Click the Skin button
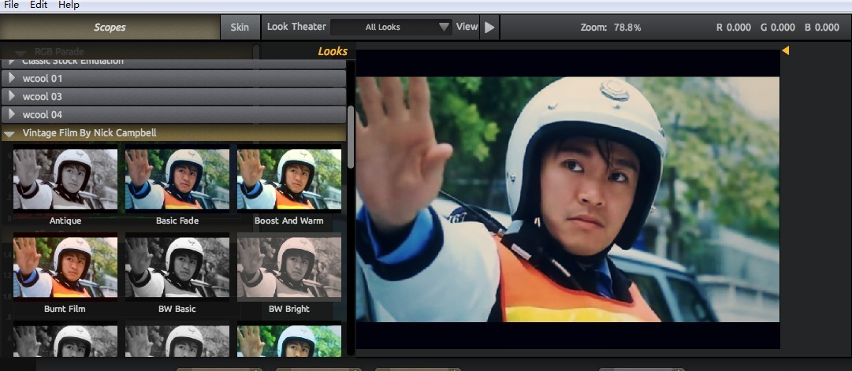 click(x=240, y=27)
